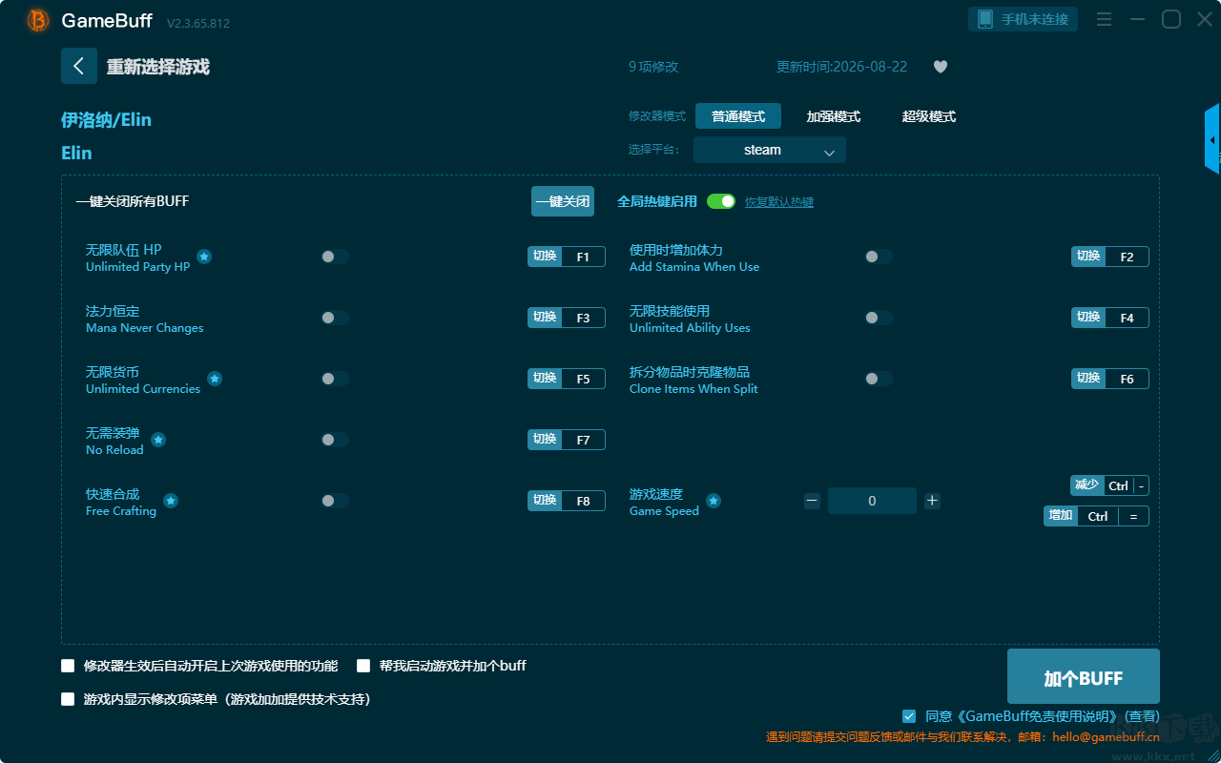Viewport: 1221px width, 763px height.
Task: Turn on Unlimited Ability Uses switch
Action: coord(879,318)
